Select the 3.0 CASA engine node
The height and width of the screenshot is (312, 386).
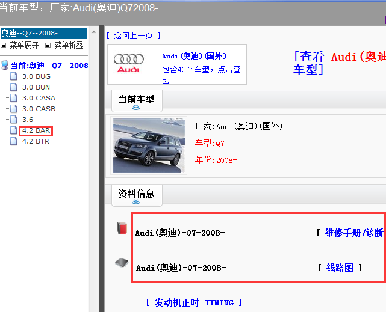[x=39, y=98]
